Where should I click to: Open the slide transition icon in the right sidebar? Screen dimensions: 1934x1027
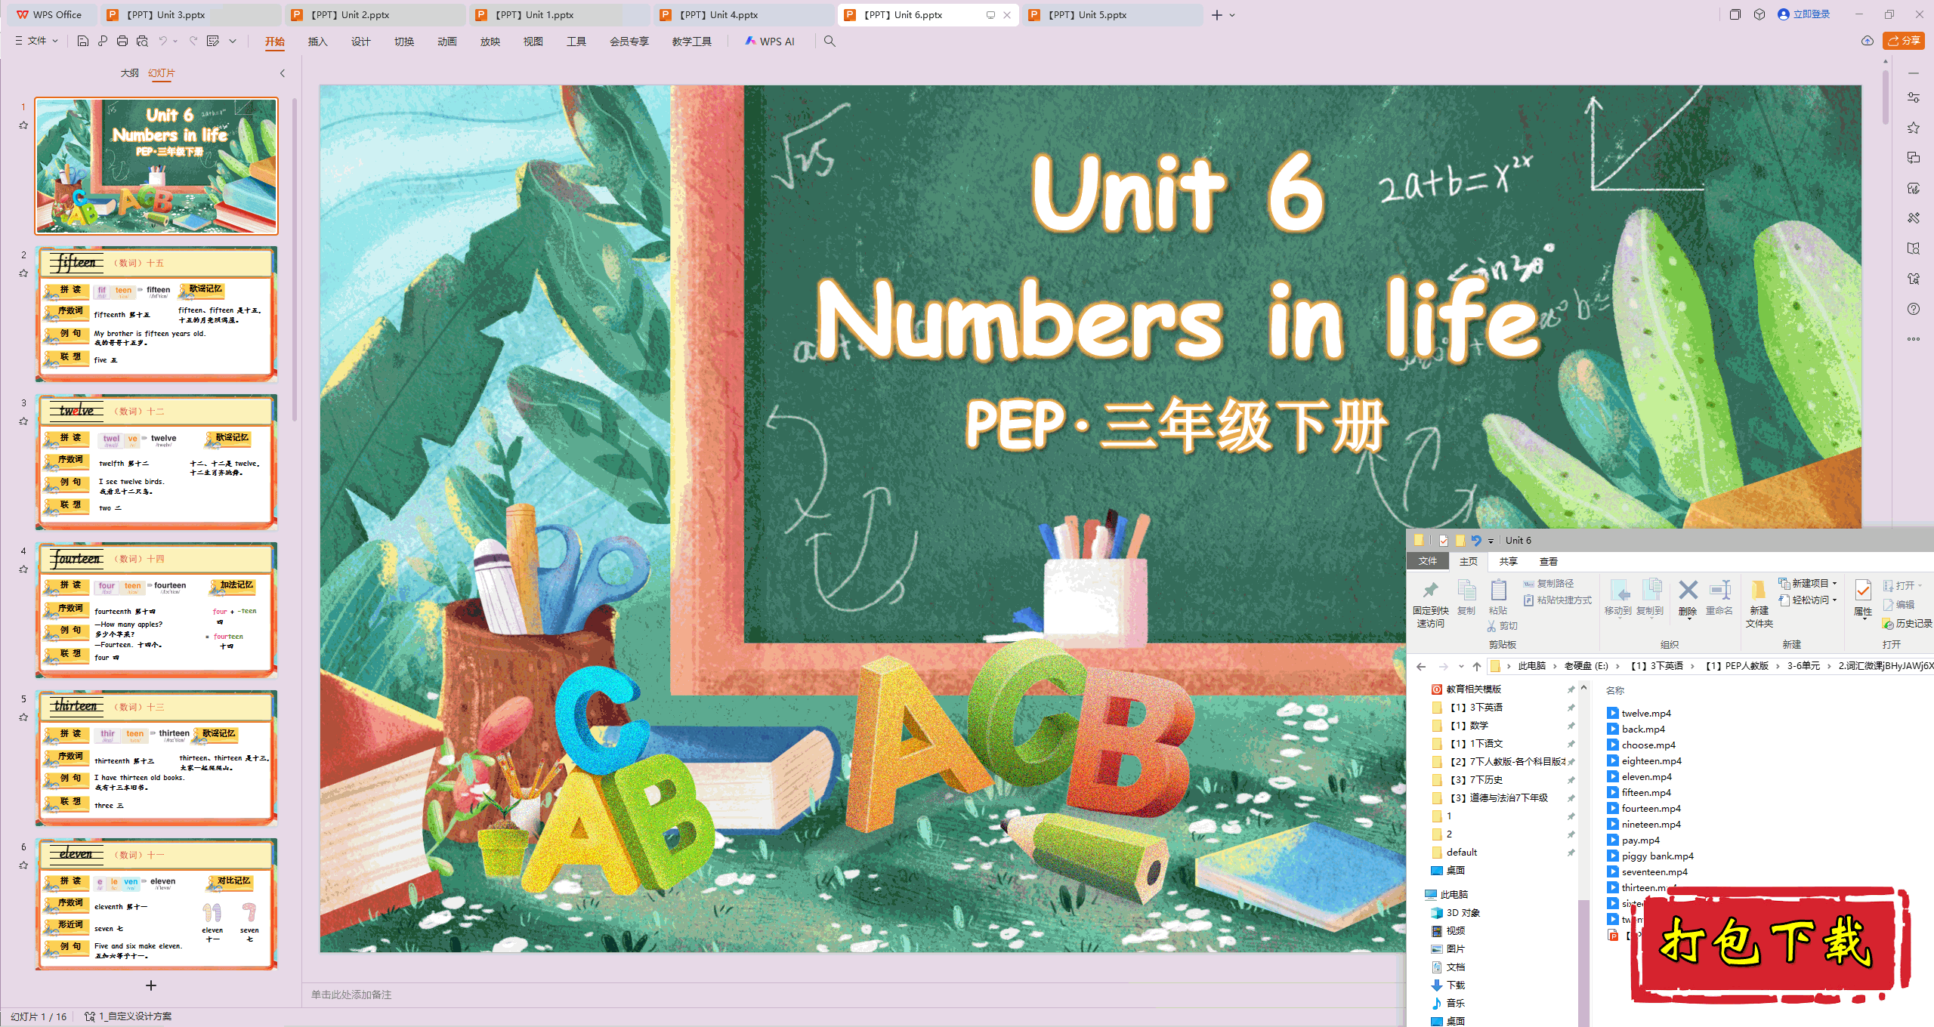1914,158
